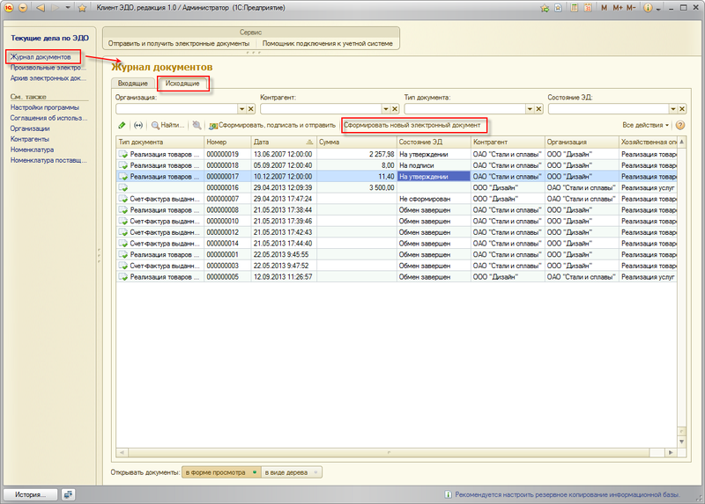Expand the Организация filter dropdown
The width and height of the screenshot is (705, 504).
tap(240, 109)
